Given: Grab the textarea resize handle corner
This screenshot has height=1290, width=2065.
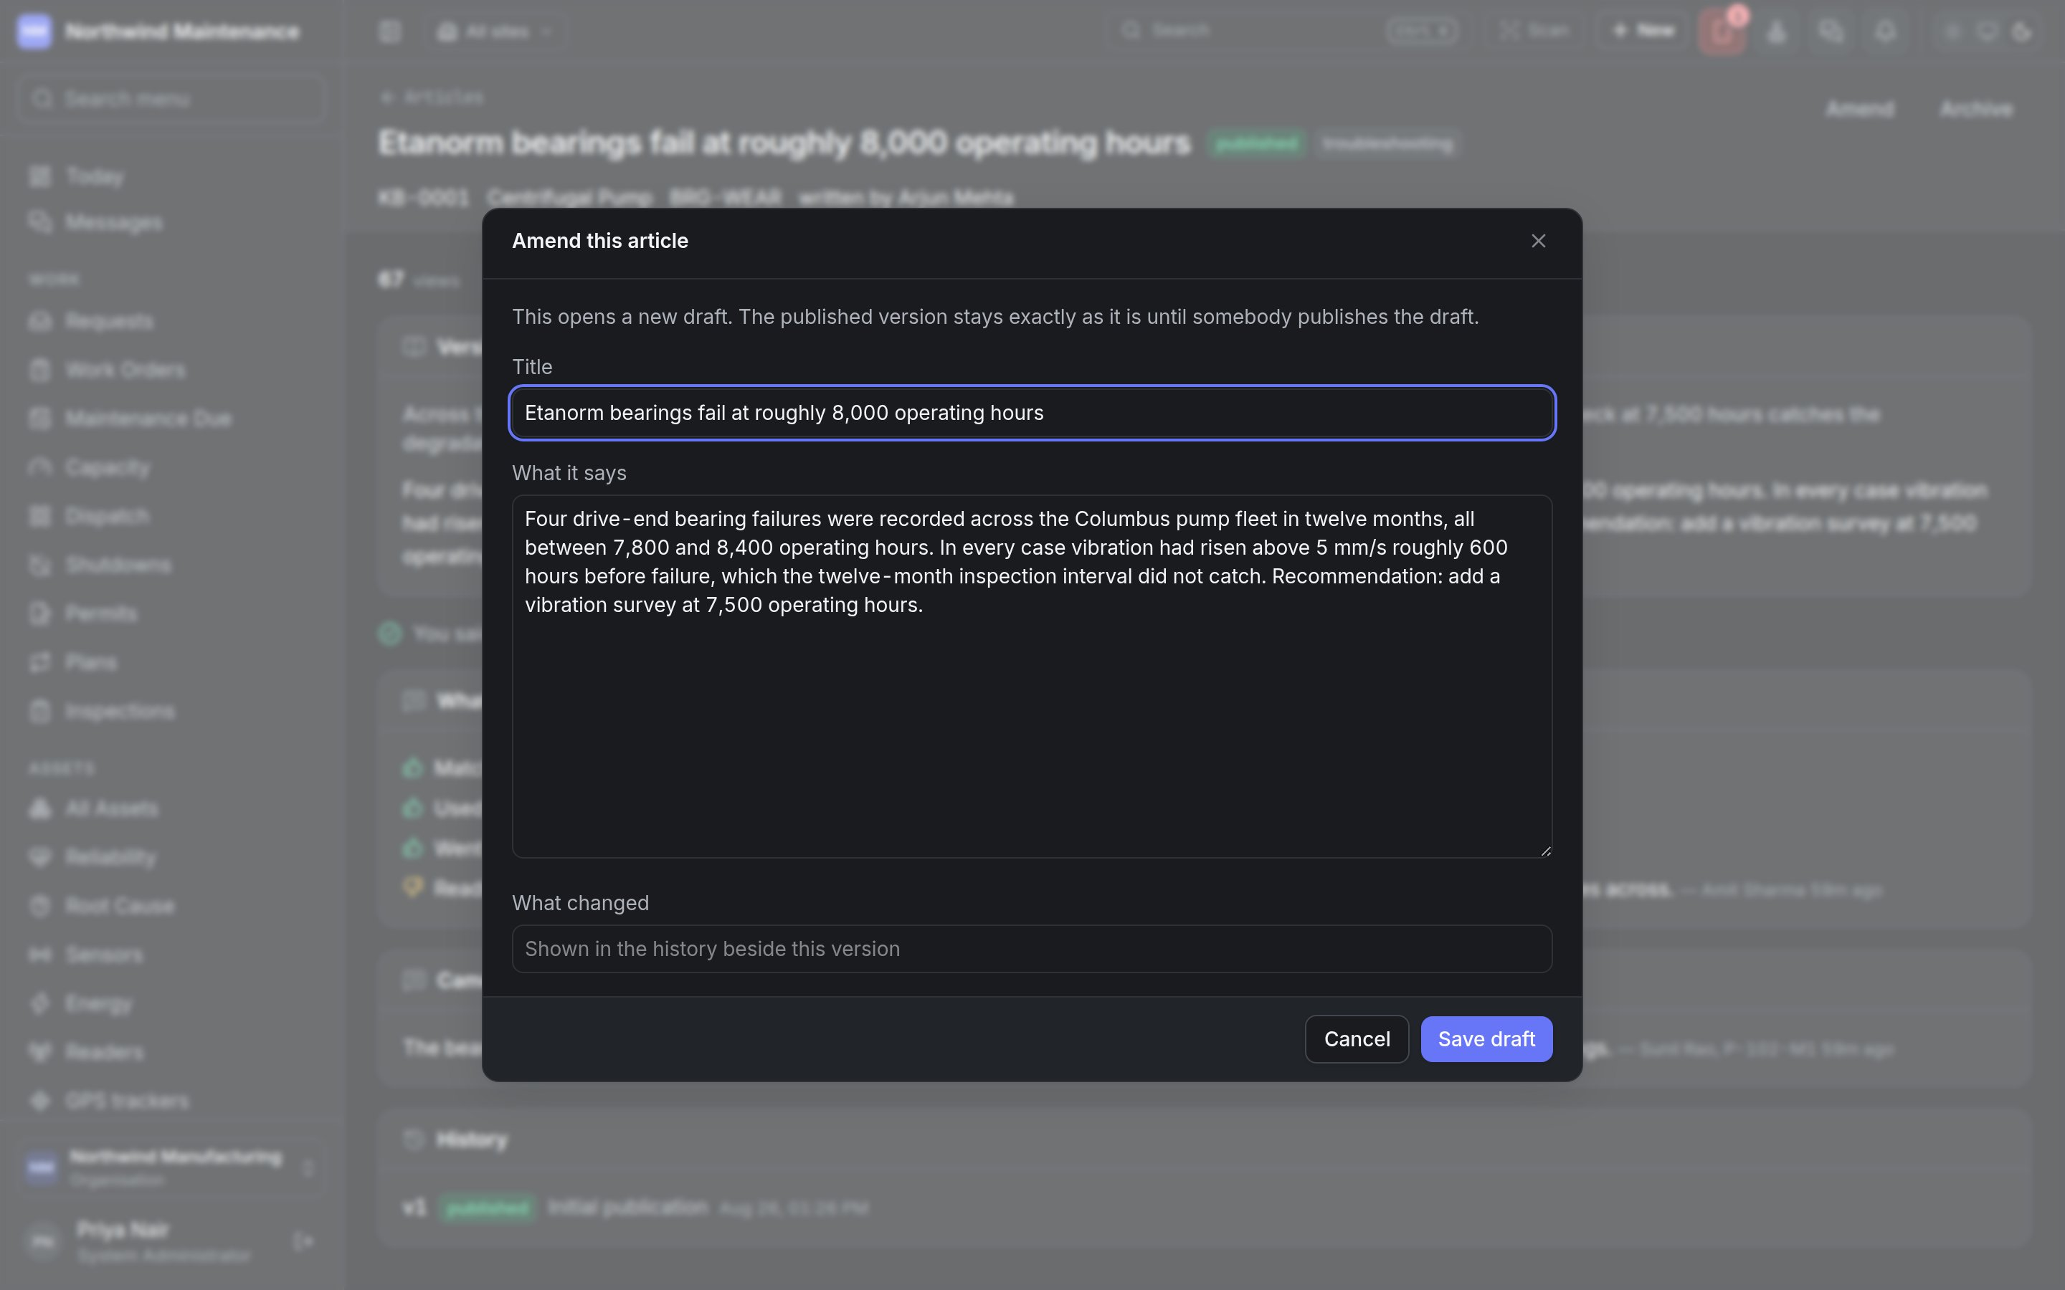Looking at the screenshot, I should [1544, 851].
